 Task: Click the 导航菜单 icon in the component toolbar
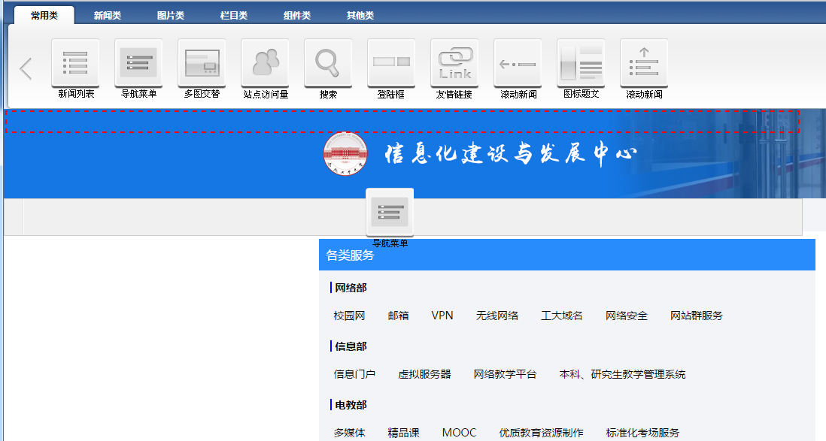tap(138, 63)
